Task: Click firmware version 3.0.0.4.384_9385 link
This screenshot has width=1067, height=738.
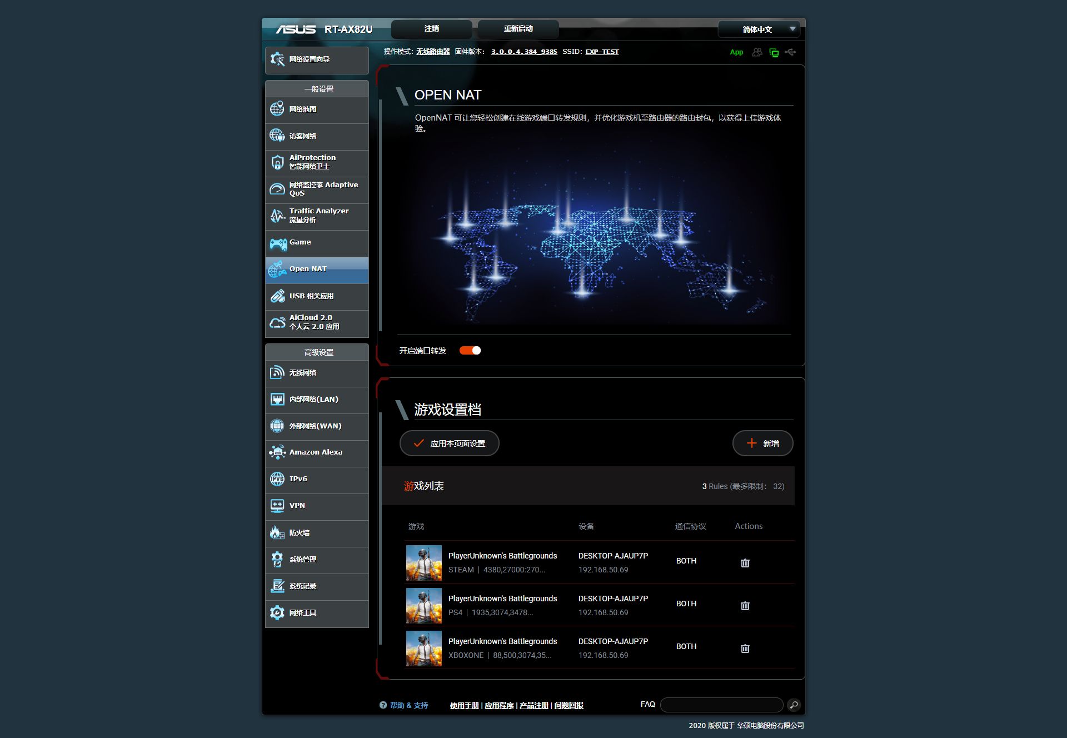Action: pyautogui.click(x=524, y=52)
